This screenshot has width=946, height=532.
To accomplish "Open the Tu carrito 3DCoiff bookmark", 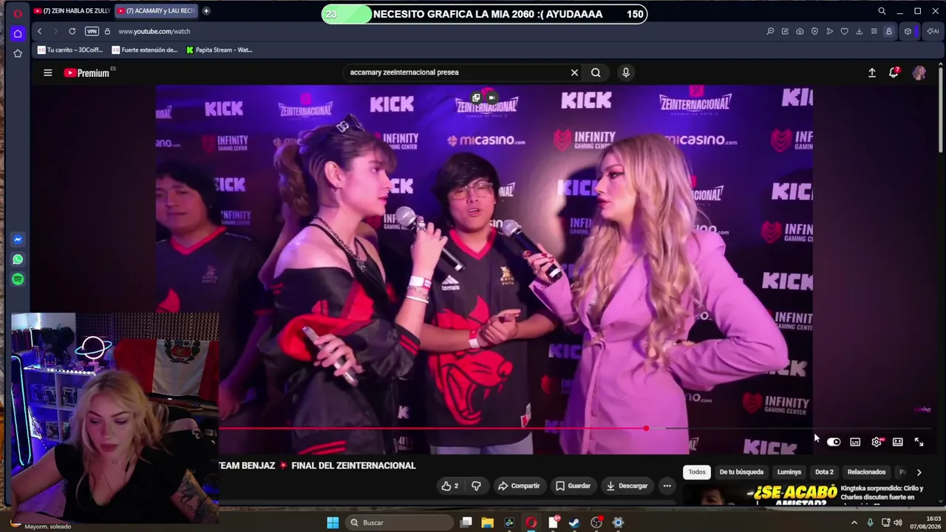I will click(70, 50).
